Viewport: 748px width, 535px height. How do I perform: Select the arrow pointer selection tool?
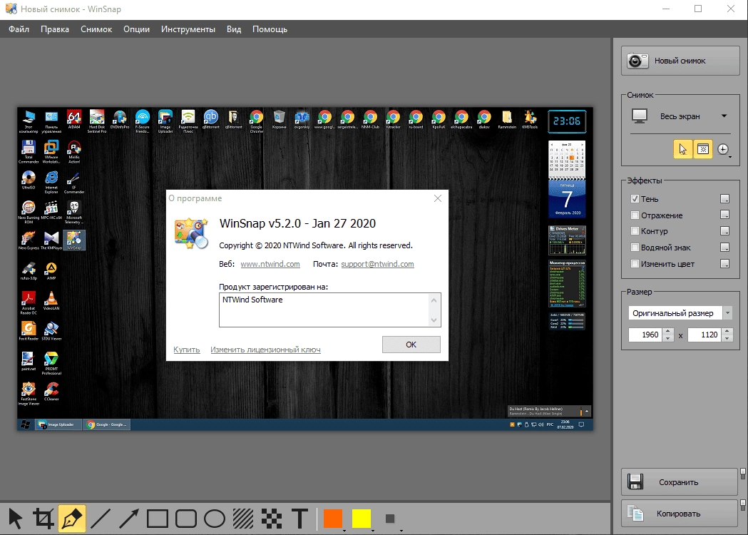pos(15,519)
